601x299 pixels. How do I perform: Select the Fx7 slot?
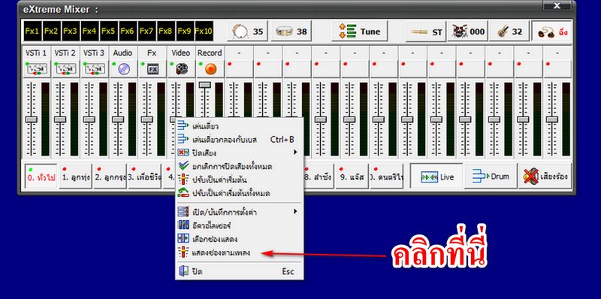146,32
